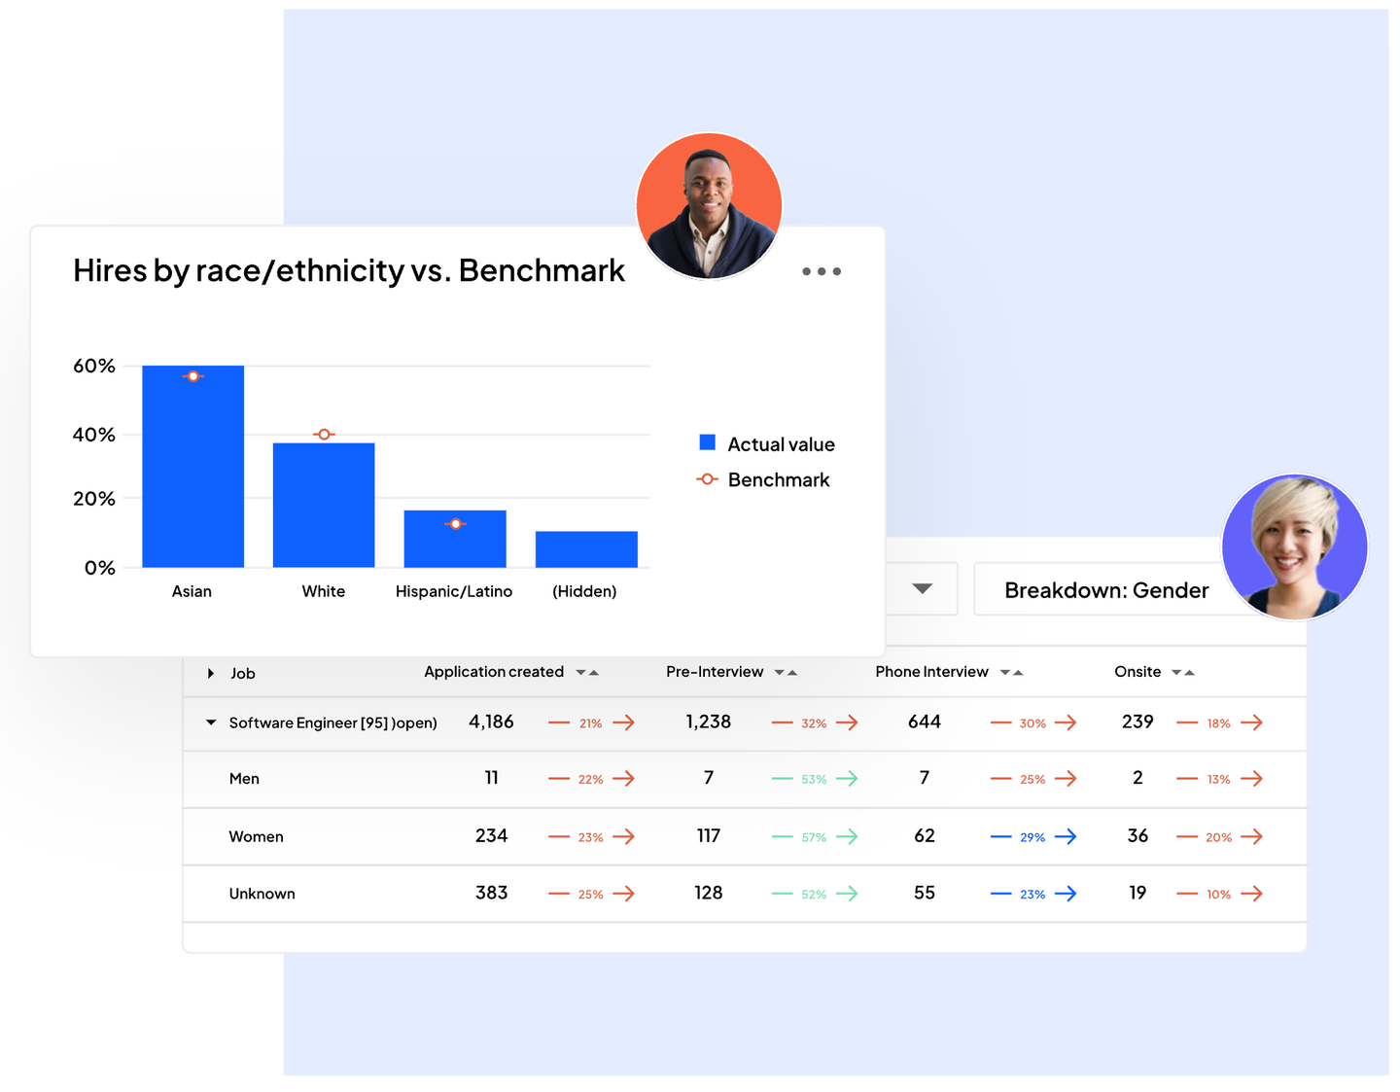Click the 57% green arrow in Women row
The image size is (1400, 1092).
pos(816,836)
